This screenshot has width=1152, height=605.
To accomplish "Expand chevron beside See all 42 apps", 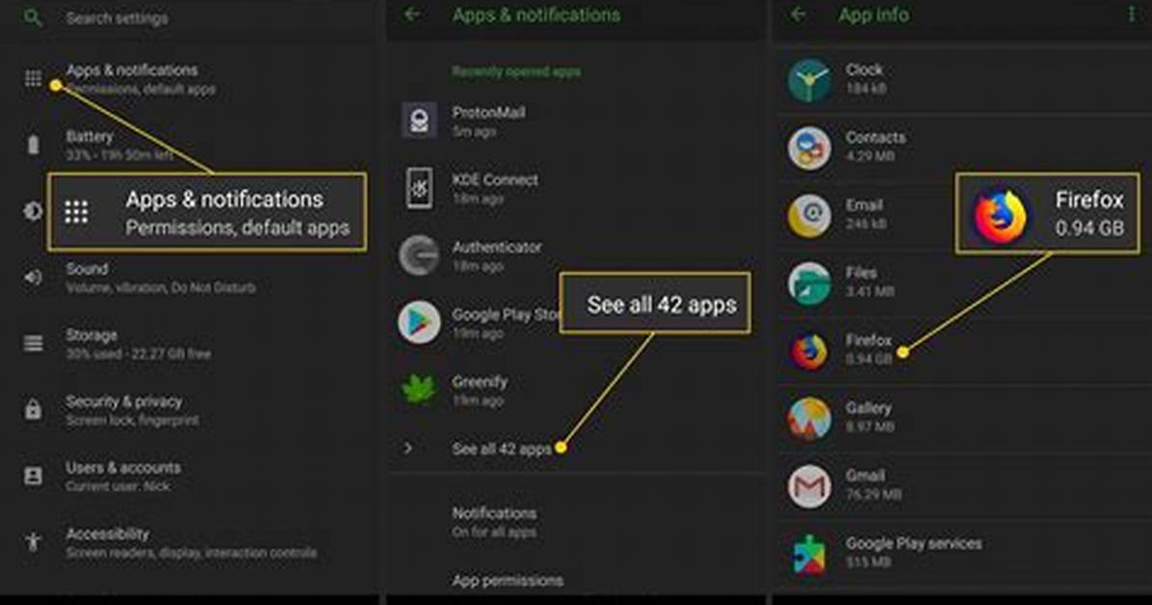I will pos(408,448).
